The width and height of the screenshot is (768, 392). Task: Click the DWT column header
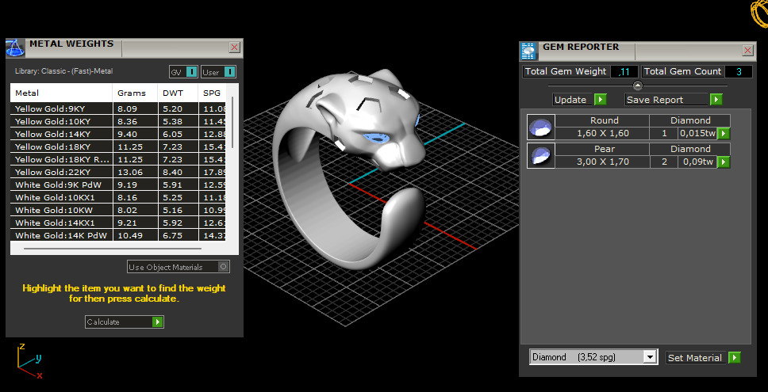179,93
